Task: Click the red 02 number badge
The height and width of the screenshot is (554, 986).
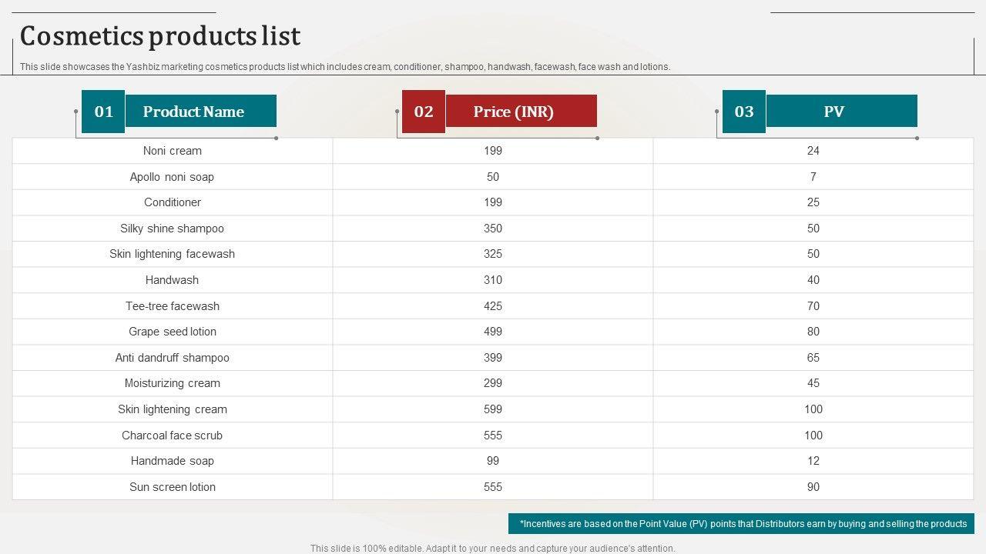Action: (x=424, y=112)
